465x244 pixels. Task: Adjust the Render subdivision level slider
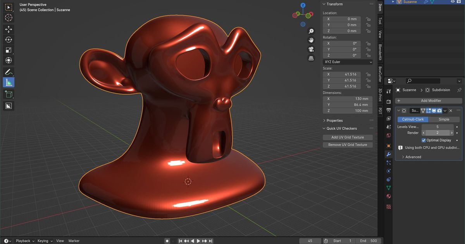tap(437, 133)
